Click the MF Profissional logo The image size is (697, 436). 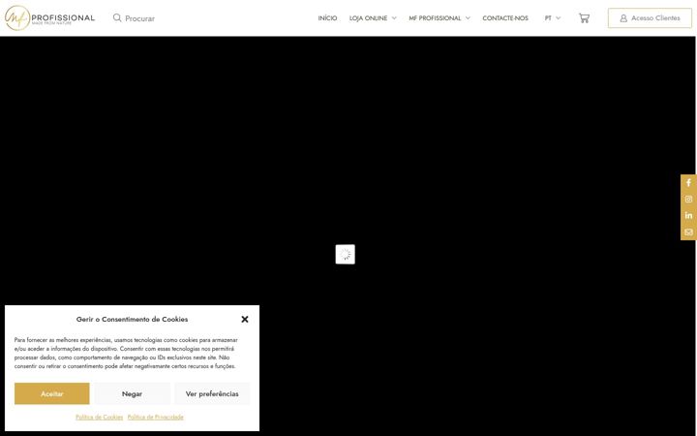point(49,17)
